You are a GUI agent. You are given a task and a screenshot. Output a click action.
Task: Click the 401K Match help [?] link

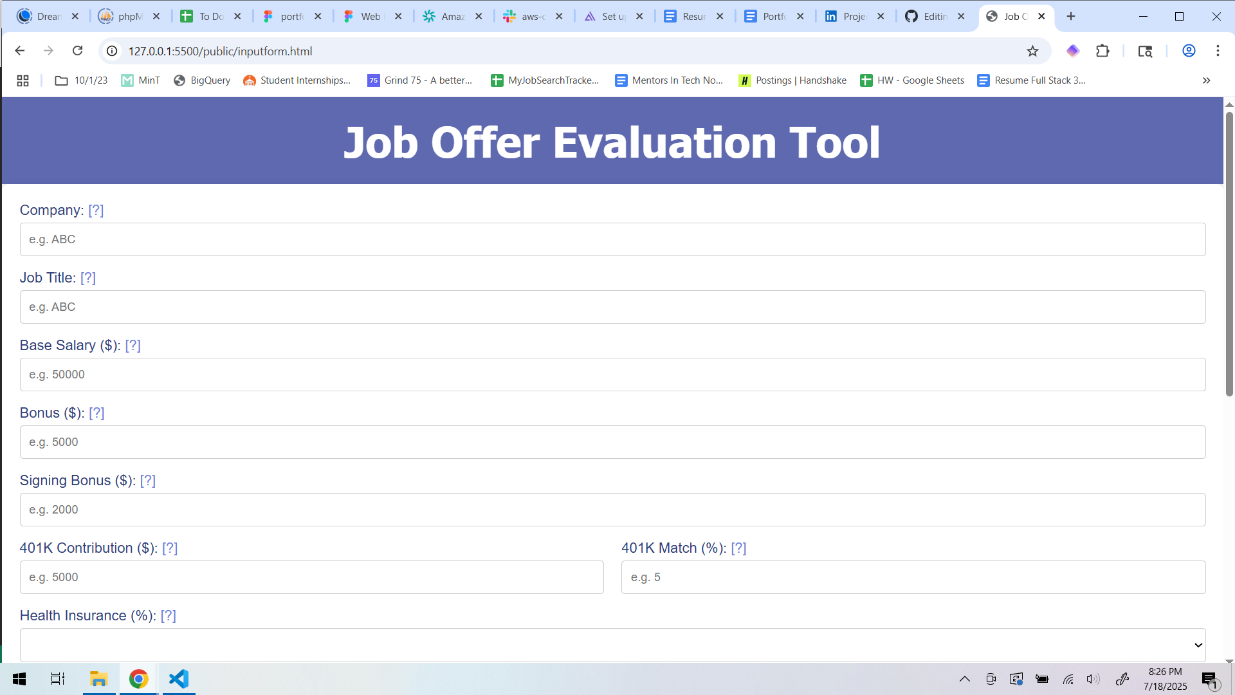738,548
